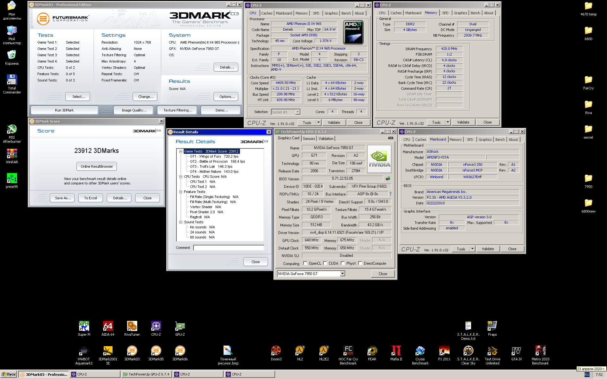Open Tools dropdown arrow in CPU-Z Mainboard window
The width and height of the screenshot is (607, 379).
pos(472,249)
